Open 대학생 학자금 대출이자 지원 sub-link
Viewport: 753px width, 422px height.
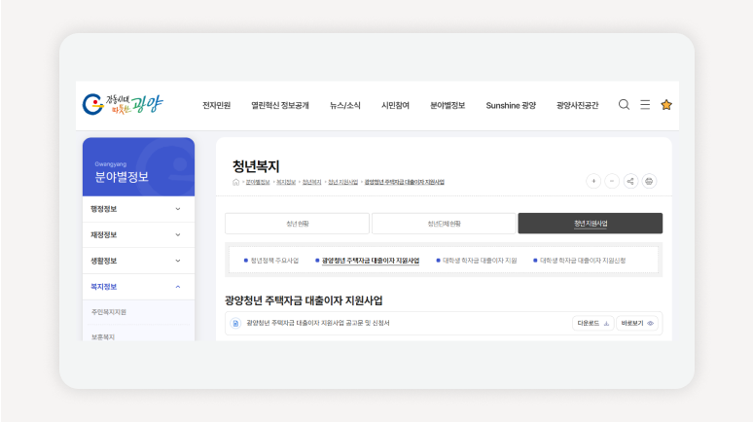pyautogui.click(x=480, y=261)
